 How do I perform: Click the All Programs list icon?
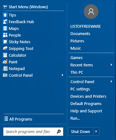pyautogui.click(x=6, y=119)
